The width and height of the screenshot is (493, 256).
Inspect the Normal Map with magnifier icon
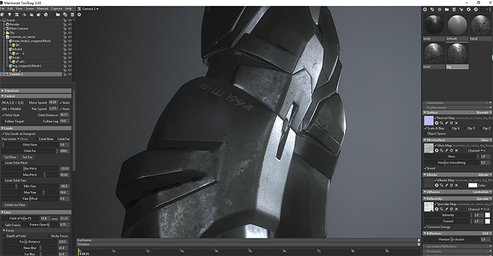point(442,123)
